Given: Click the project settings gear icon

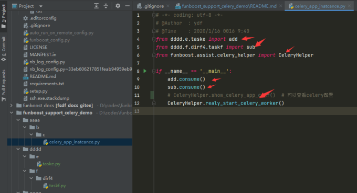Looking at the screenshot, I should (118, 6).
